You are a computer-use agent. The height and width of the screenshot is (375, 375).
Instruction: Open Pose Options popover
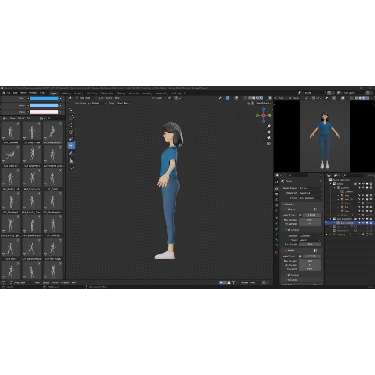[x=264, y=103]
